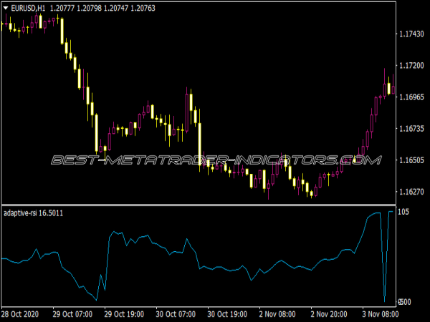Click the 1.16270 price level
Viewport: 430px width, 322px height.
pyautogui.click(x=411, y=191)
